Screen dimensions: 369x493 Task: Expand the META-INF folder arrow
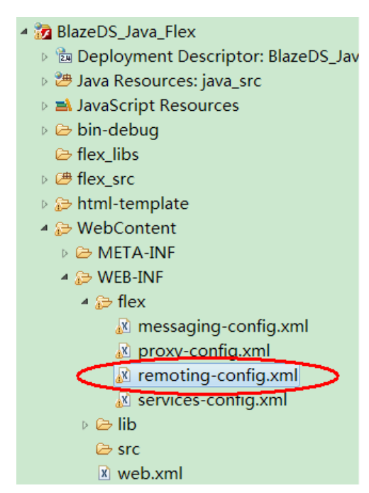(65, 253)
